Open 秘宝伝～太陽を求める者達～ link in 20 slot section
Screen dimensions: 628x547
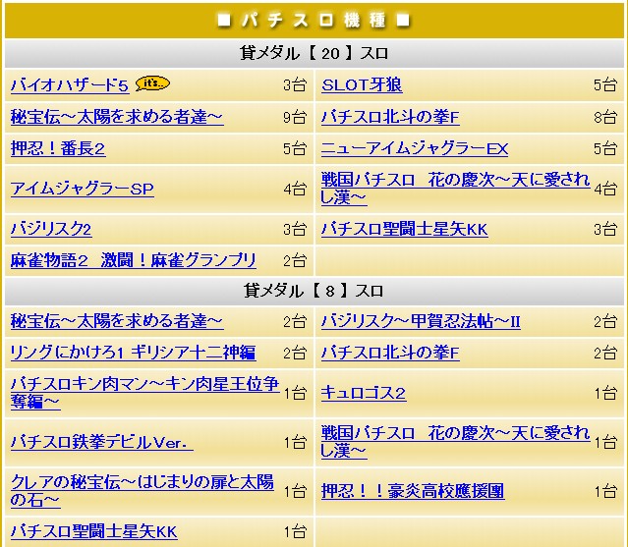click(x=117, y=117)
